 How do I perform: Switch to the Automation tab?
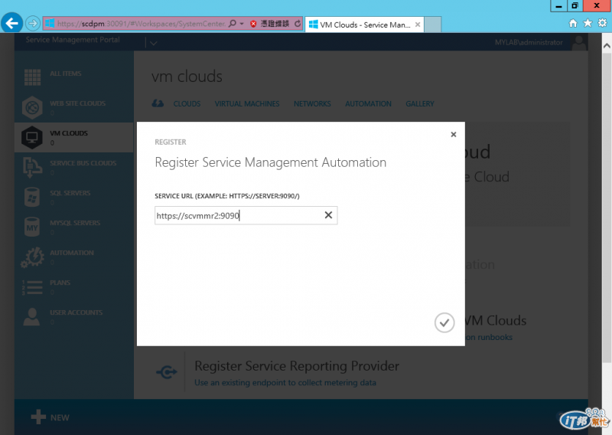[x=368, y=103]
